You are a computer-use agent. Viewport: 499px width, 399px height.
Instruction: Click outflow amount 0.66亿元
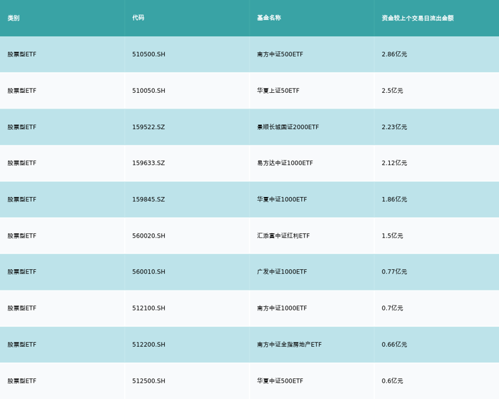tap(394, 345)
